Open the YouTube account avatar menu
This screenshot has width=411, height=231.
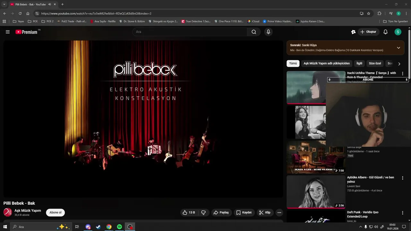coord(398,32)
